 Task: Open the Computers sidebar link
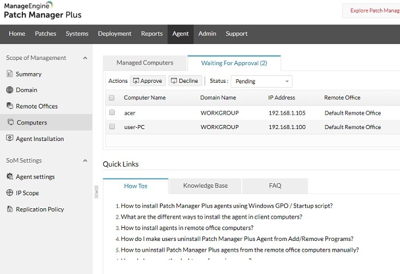tap(32, 123)
